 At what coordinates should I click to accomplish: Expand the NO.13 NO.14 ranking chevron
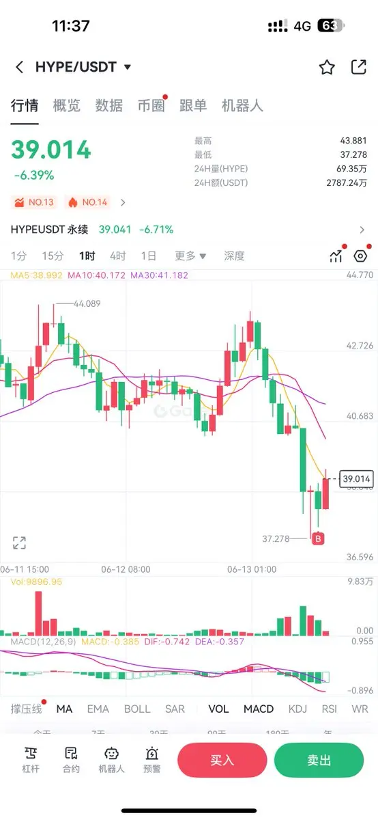point(123,202)
